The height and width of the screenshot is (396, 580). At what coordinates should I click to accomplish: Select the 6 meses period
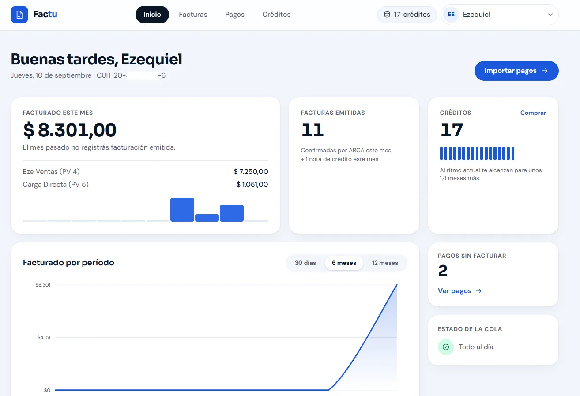click(344, 263)
